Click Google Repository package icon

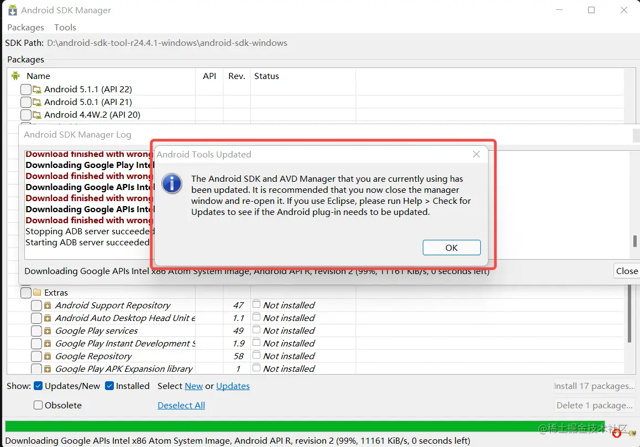48,356
